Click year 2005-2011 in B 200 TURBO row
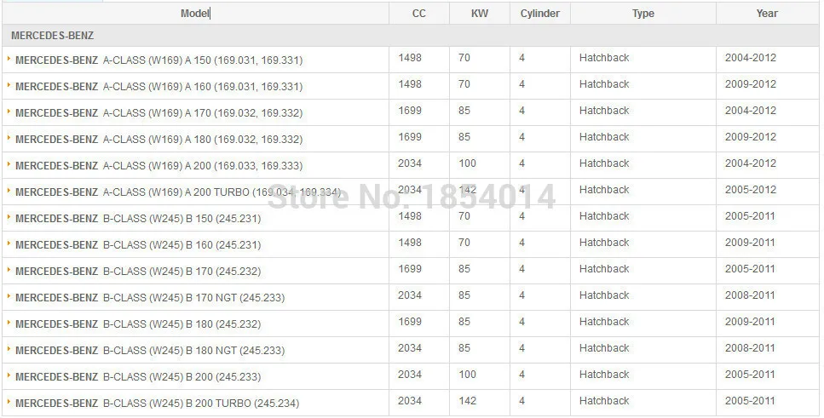This screenshot has width=824, height=418. click(750, 401)
